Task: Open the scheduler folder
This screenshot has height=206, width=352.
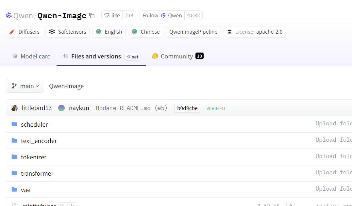Action: (x=34, y=124)
